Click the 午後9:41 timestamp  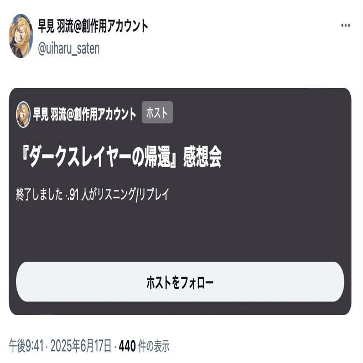click(26, 346)
